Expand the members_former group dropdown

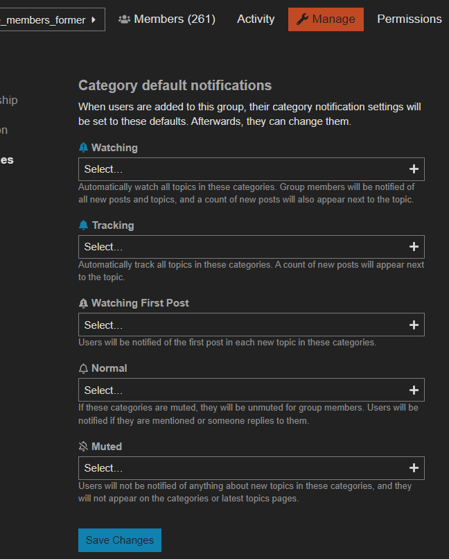point(53,19)
